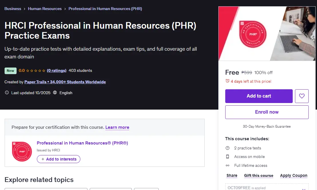
Task: Click the Share button
Action: (232, 176)
